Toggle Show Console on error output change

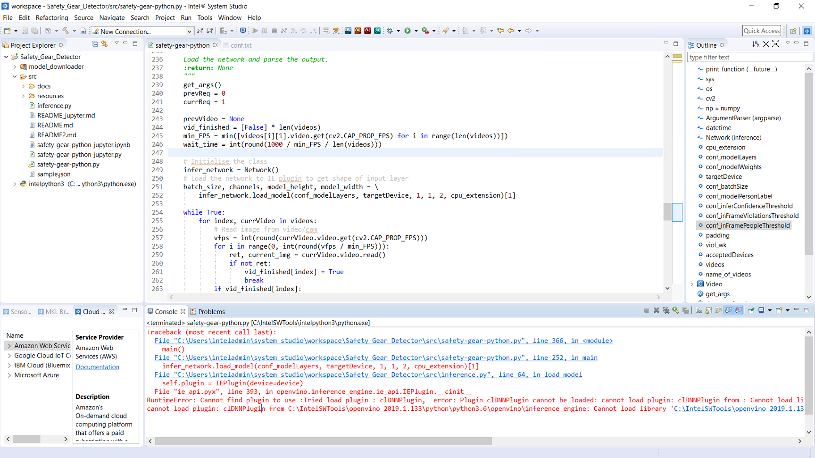click(739, 310)
